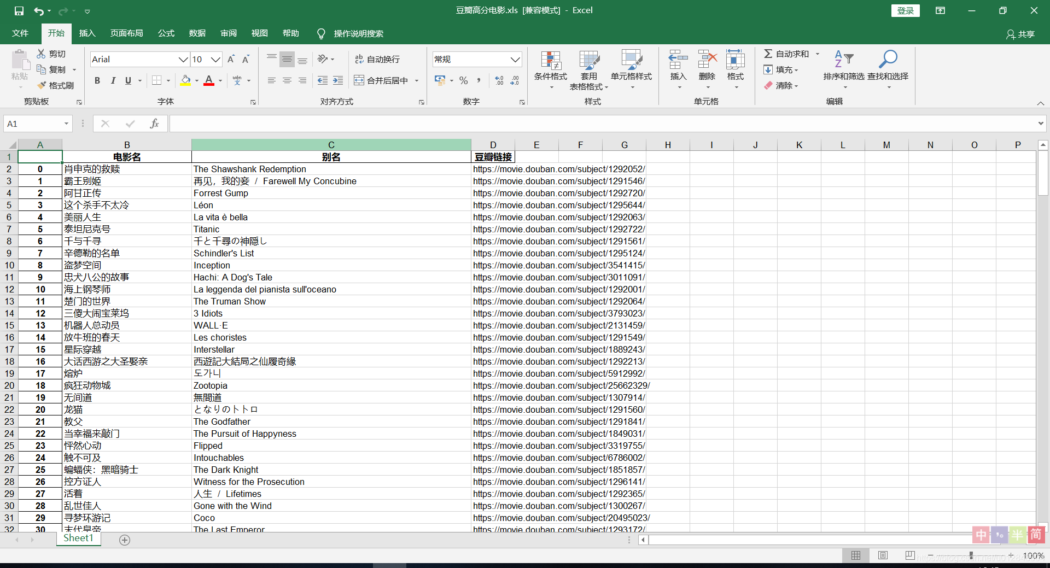Click the Borders icon
This screenshot has height=568, width=1050.
tap(156, 80)
